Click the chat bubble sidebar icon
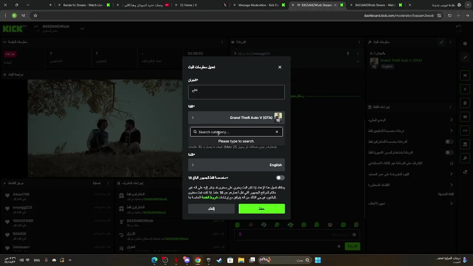This screenshot has height=266, width=473. 465,117
